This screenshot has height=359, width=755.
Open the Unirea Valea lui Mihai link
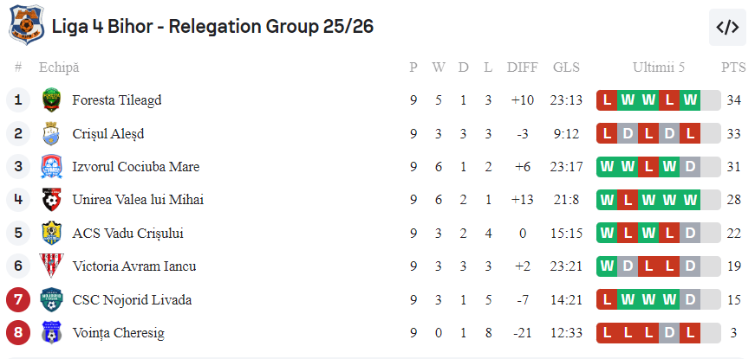[x=138, y=201]
